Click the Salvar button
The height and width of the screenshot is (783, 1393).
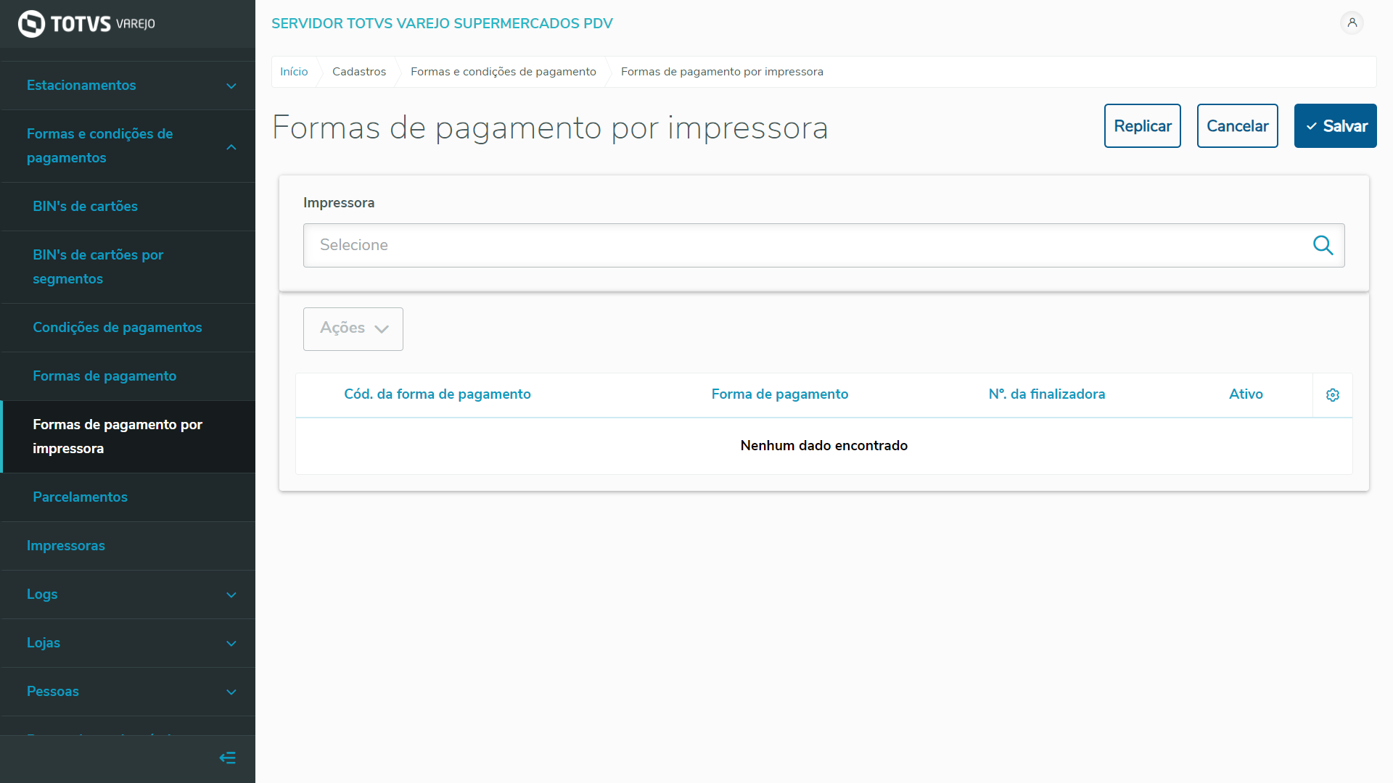tap(1335, 126)
